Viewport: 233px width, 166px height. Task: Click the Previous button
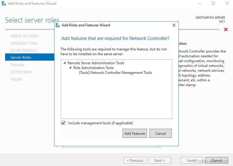tap(135, 160)
